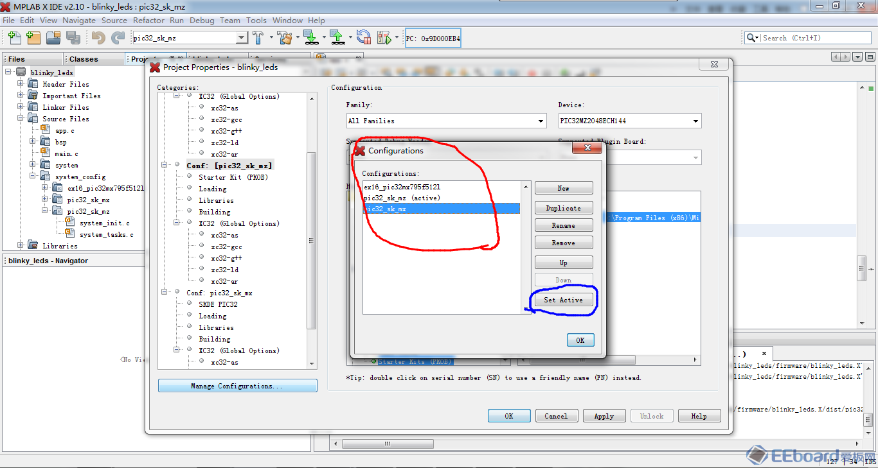Screen dimensions: 878x468
Task: Click the Manage Configurations button
Action: pyautogui.click(x=237, y=386)
